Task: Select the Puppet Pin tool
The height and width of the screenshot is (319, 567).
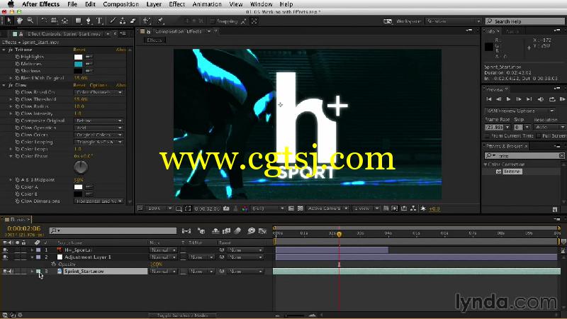Action: pos(161,21)
